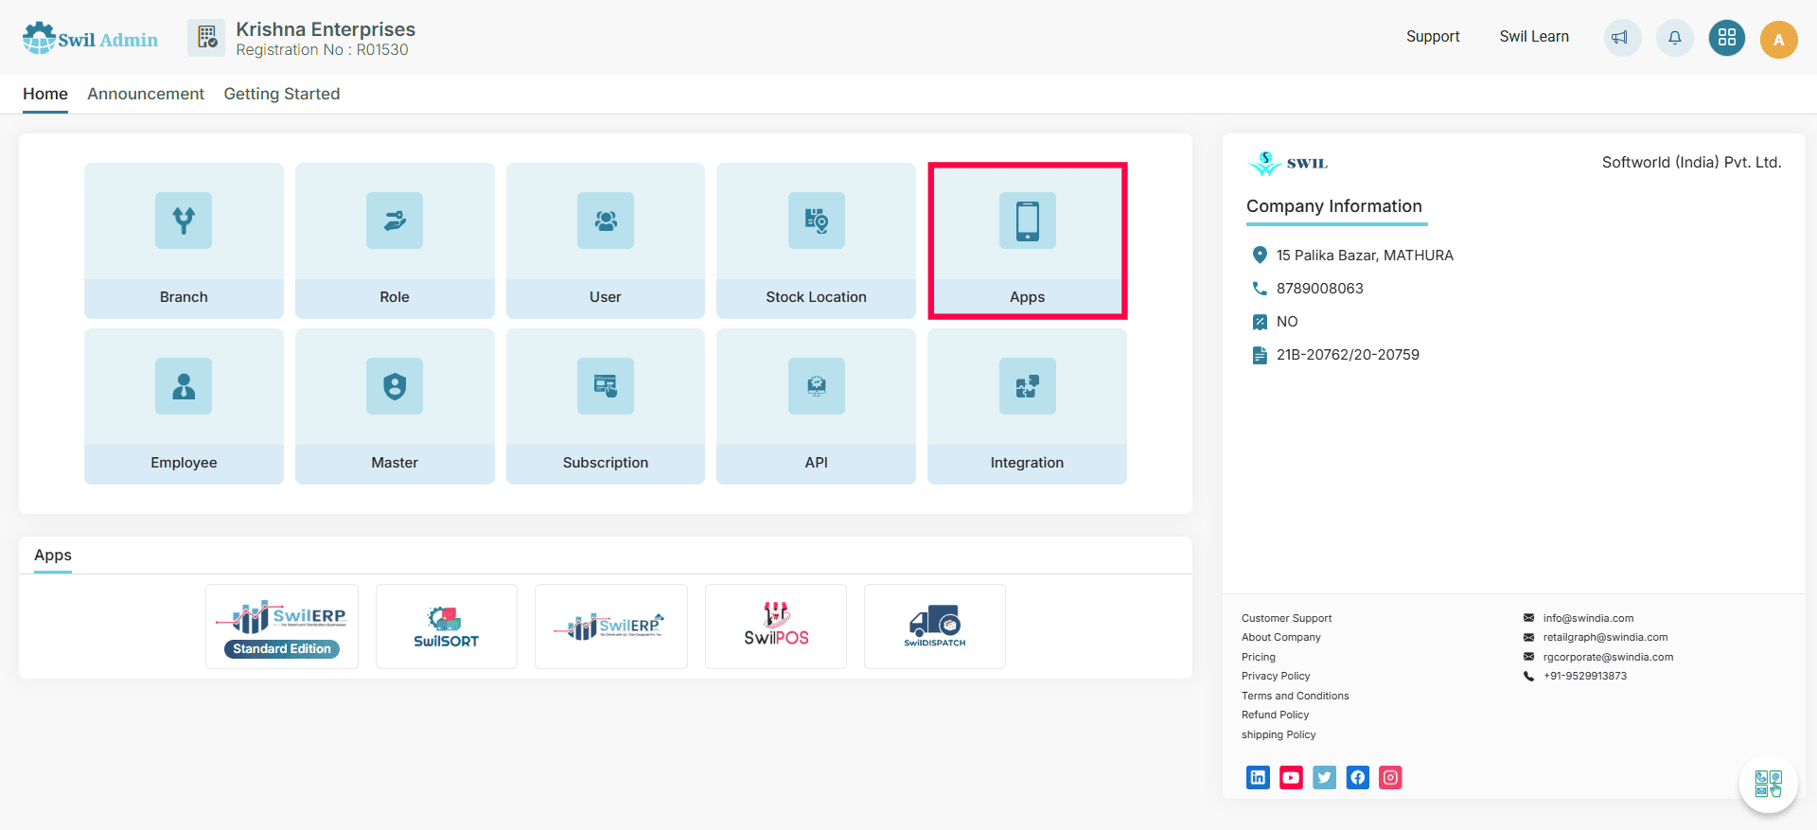1817x830 pixels.
Task: Click the announcement megaphone icon
Action: [1621, 38]
